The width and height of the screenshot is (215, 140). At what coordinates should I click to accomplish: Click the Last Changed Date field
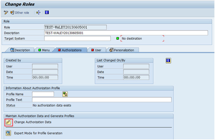[x=136, y=72]
